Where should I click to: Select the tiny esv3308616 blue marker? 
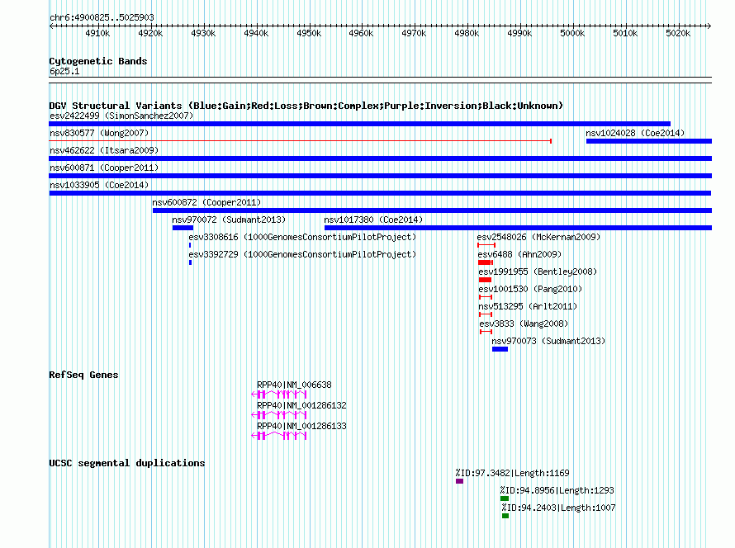[x=190, y=245]
